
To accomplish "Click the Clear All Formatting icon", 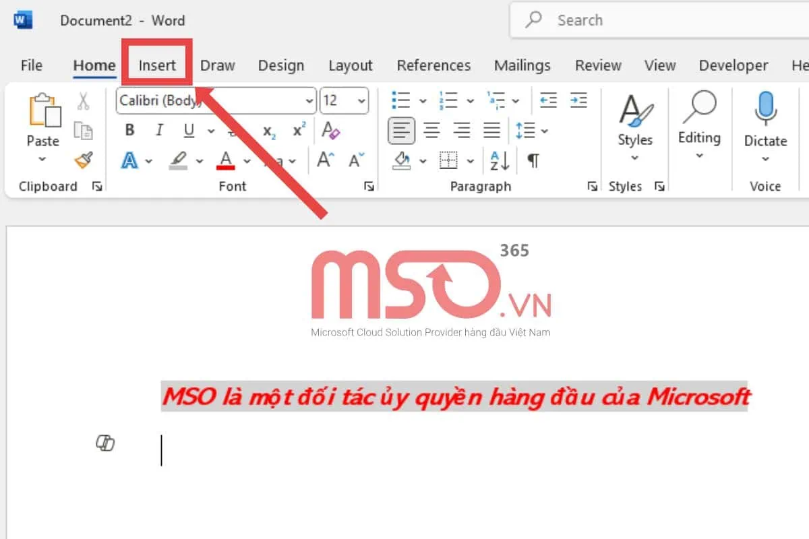I will click(x=331, y=130).
